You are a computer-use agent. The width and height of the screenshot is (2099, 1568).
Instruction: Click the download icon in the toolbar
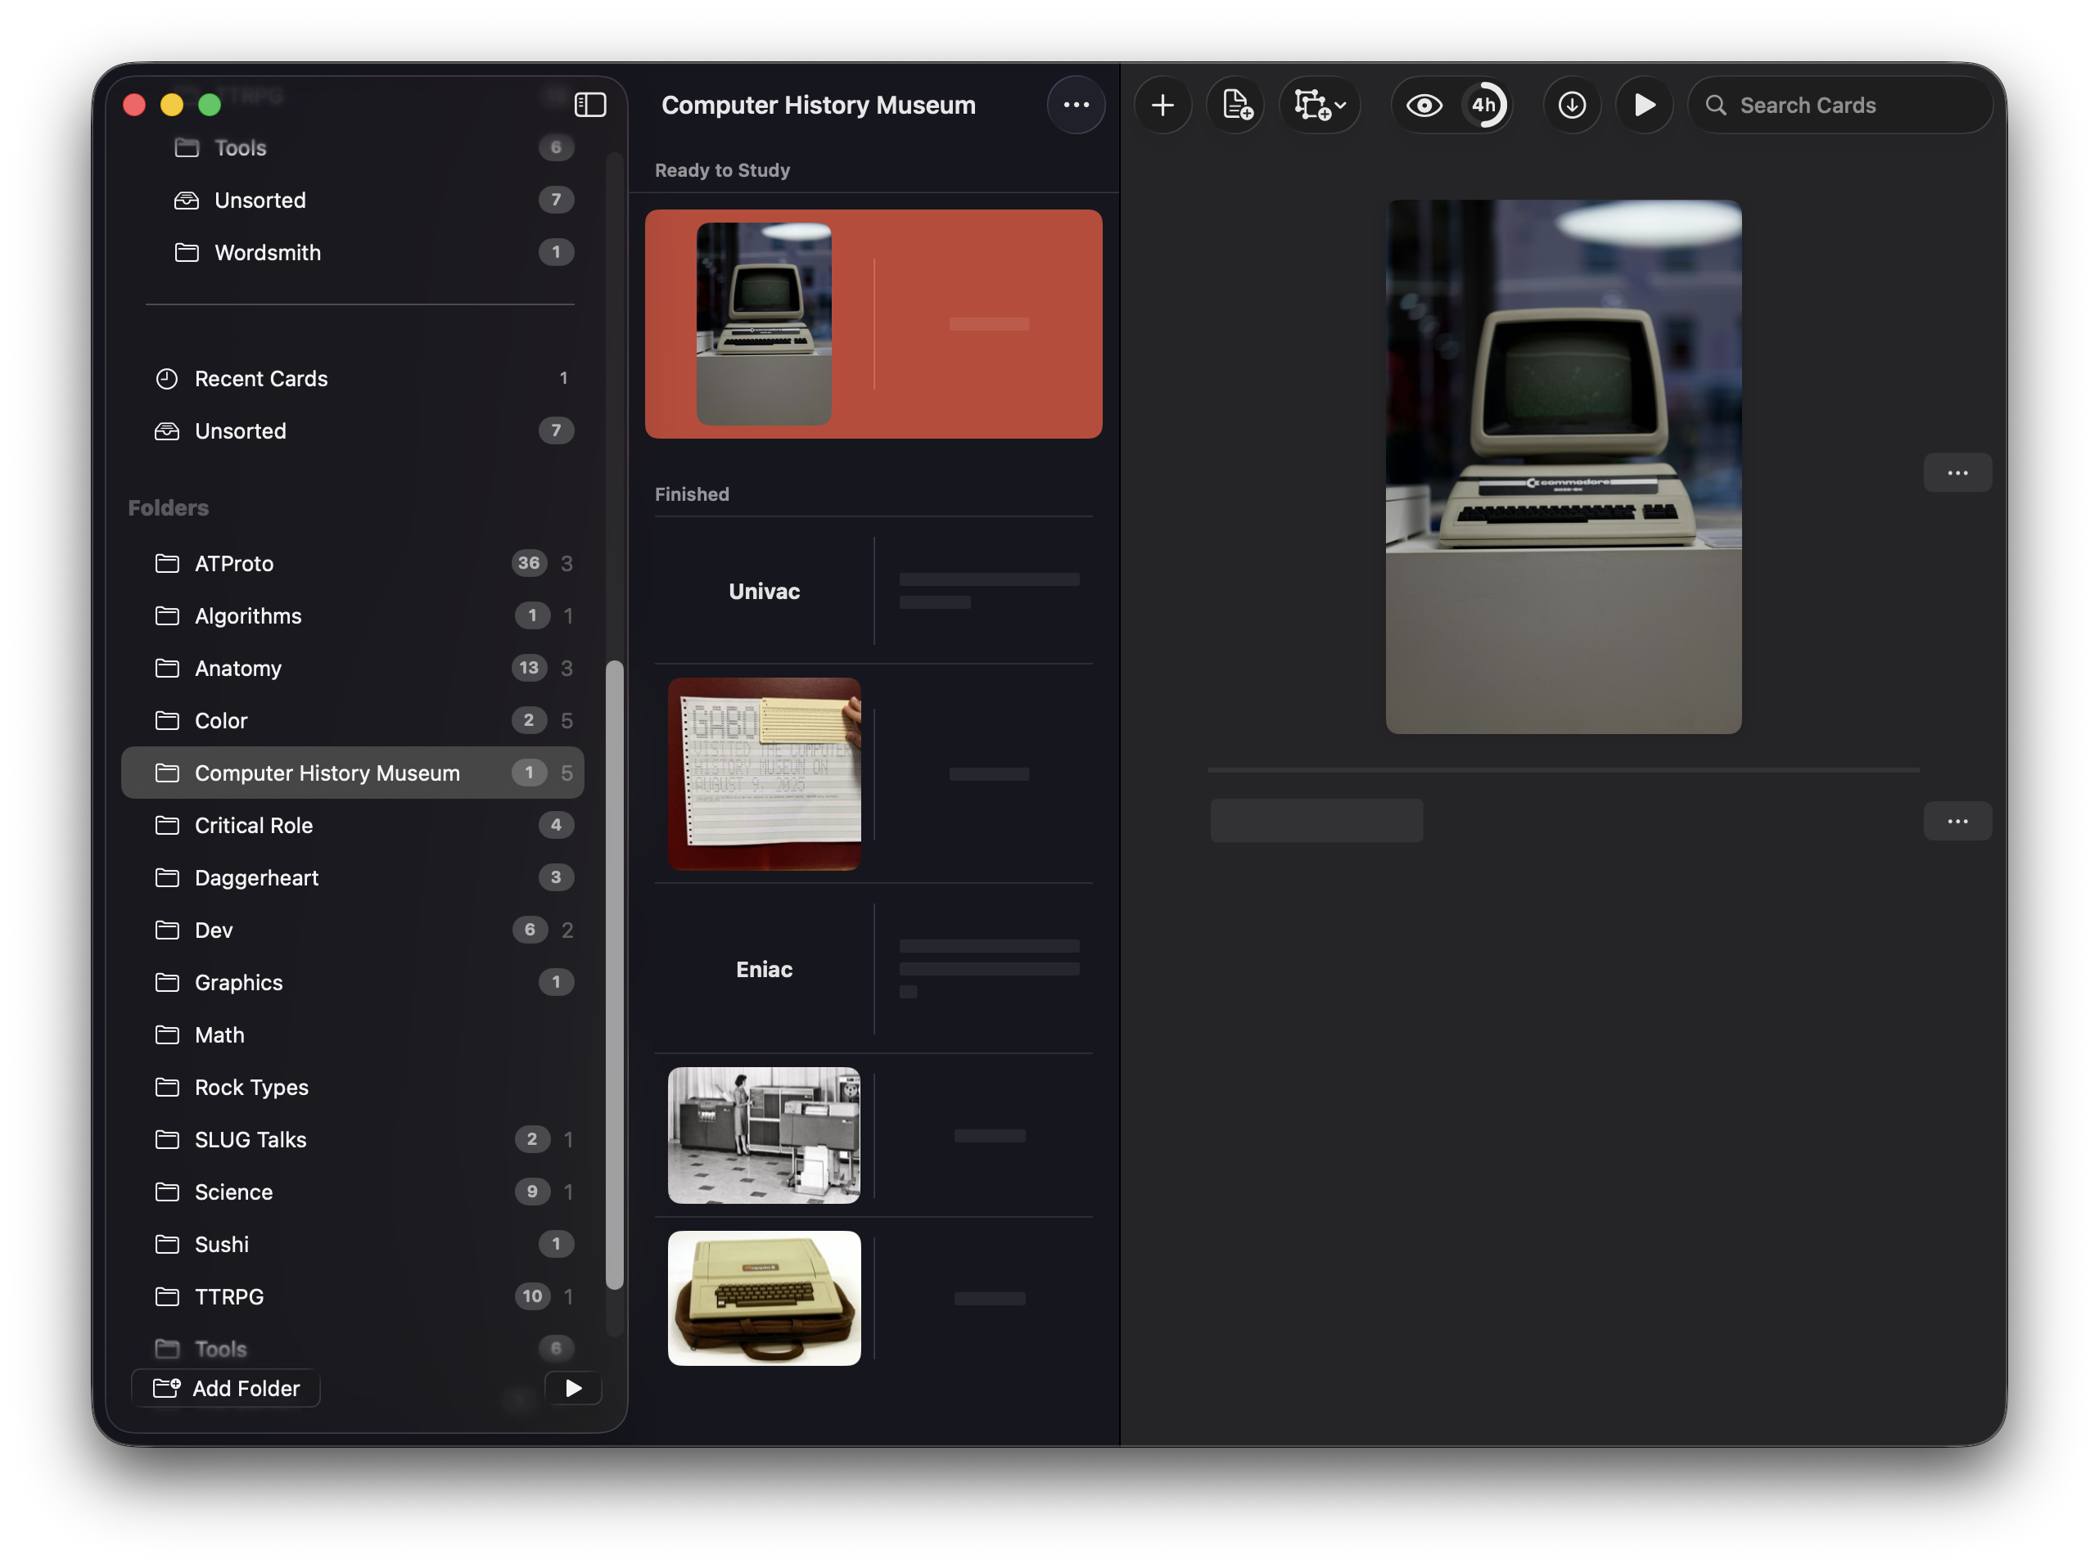click(x=1572, y=106)
